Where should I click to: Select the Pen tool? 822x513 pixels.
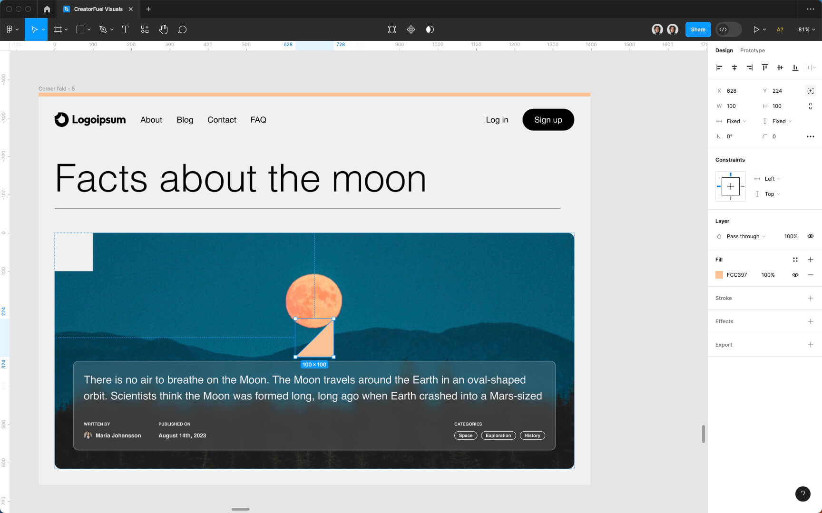[x=103, y=29]
